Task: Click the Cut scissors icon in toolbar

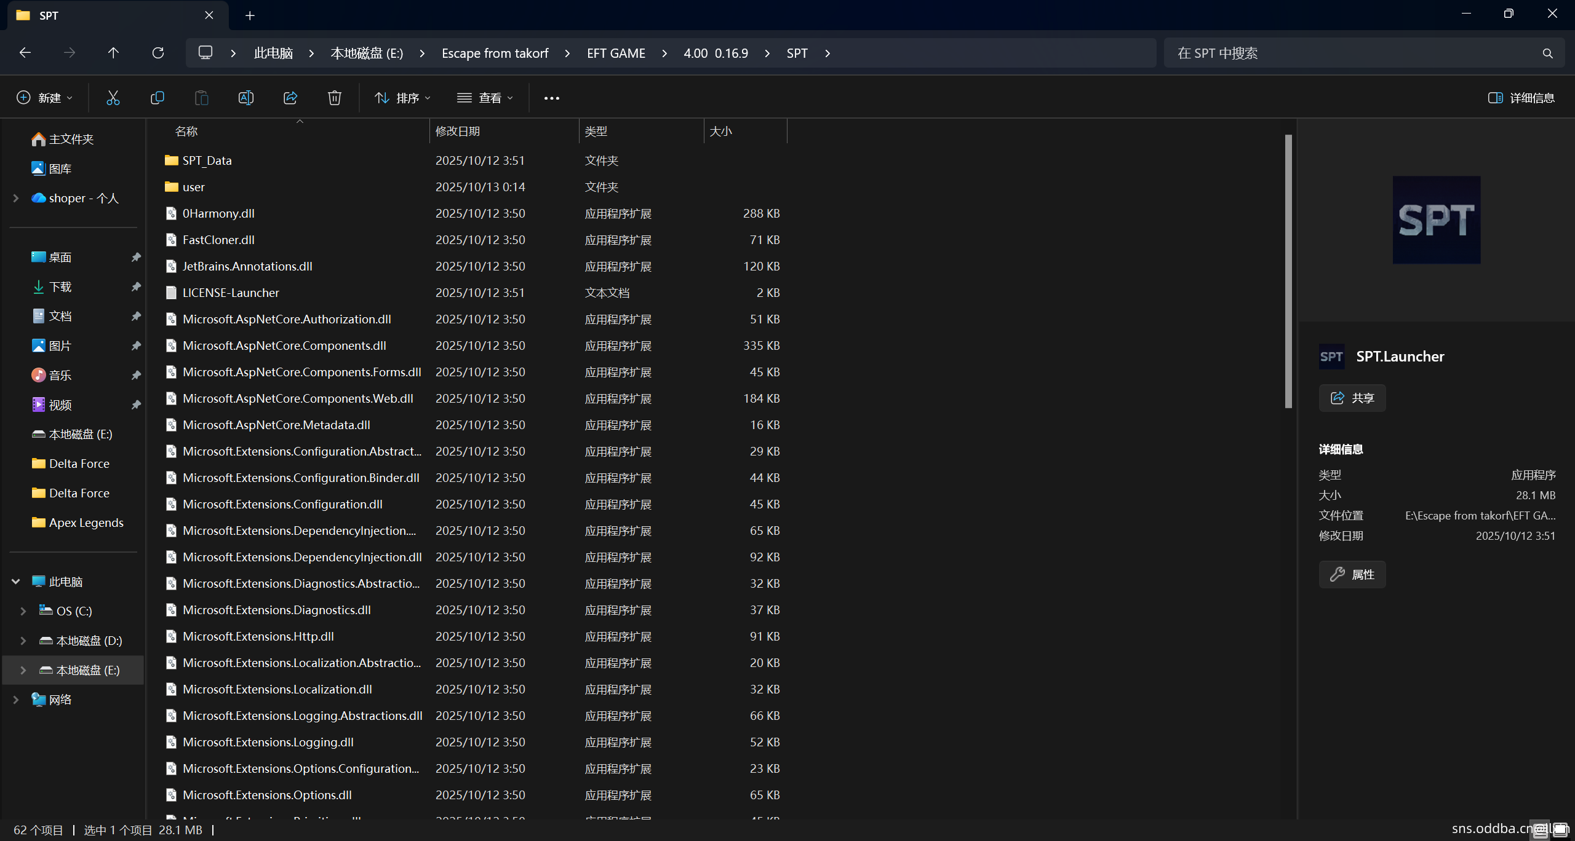Action: click(113, 98)
